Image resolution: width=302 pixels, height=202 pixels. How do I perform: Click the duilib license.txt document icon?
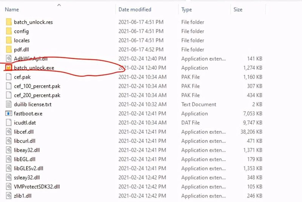[9, 105]
